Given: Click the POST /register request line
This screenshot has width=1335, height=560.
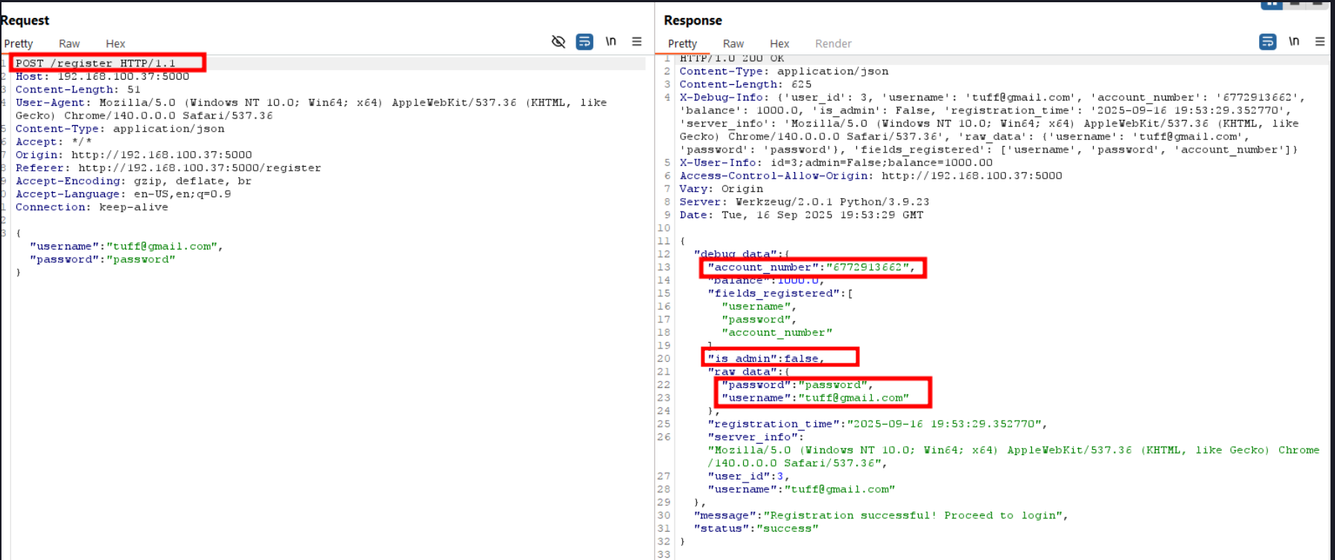Looking at the screenshot, I should pos(95,63).
